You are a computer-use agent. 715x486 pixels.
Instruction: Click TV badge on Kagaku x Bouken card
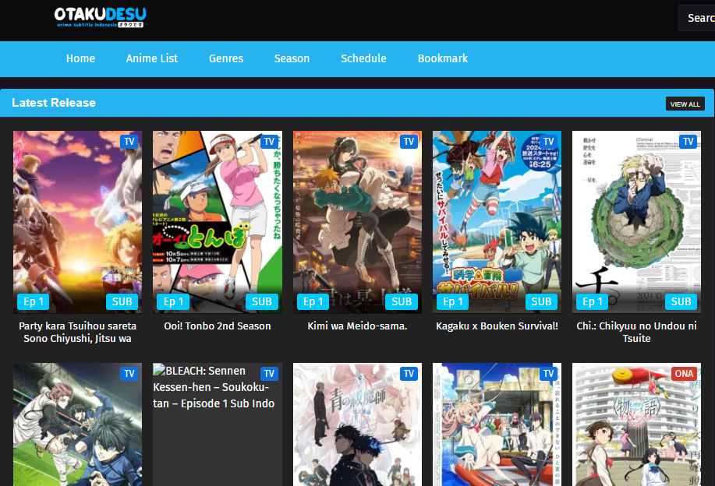[548, 142]
